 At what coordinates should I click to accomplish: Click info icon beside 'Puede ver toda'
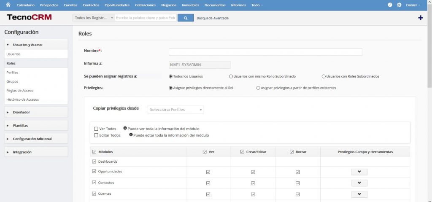click(125, 128)
